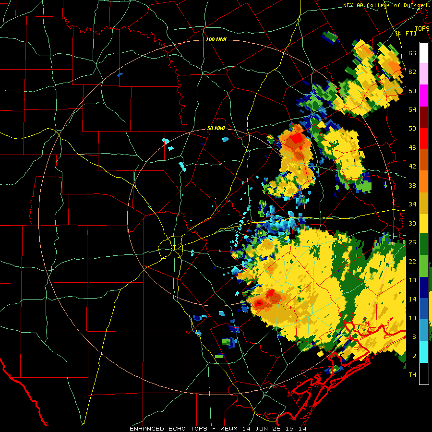Click the medium blue legend swatch
The width and height of the screenshot is (432, 432).
click(424, 309)
